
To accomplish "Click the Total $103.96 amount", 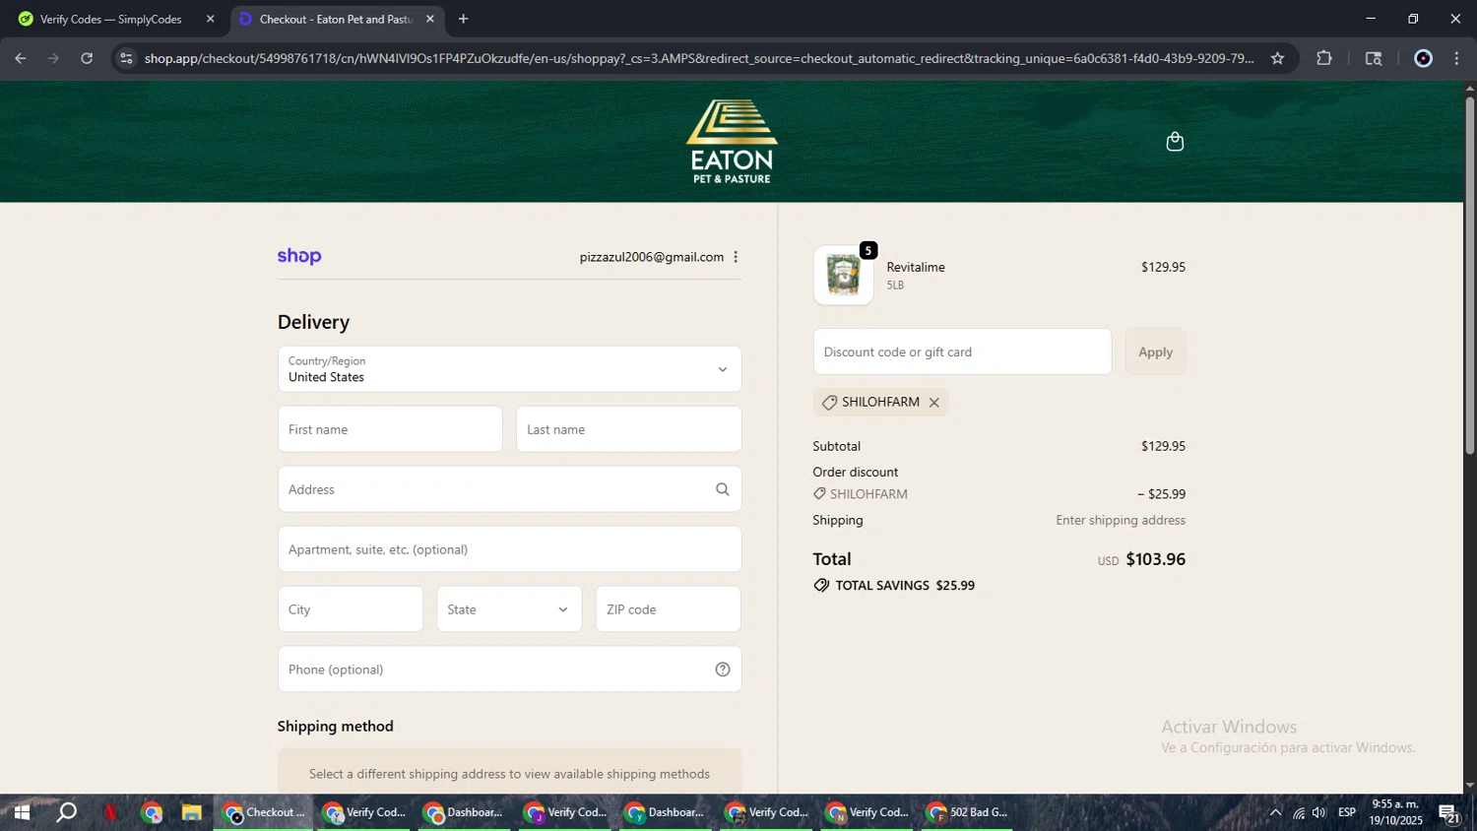I will [x=1155, y=559].
